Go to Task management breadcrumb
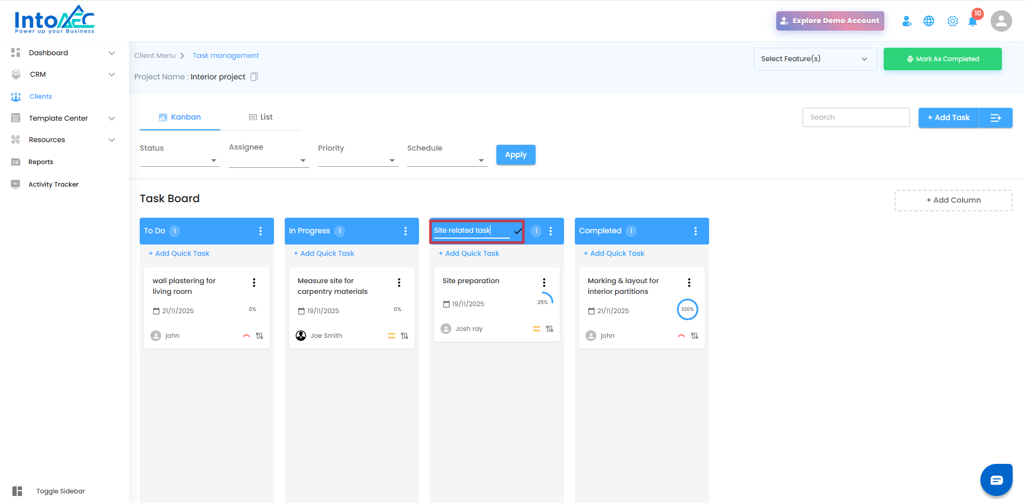 [226, 56]
